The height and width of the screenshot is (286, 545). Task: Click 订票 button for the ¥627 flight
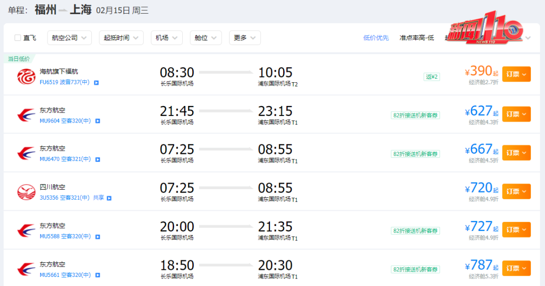point(516,114)
